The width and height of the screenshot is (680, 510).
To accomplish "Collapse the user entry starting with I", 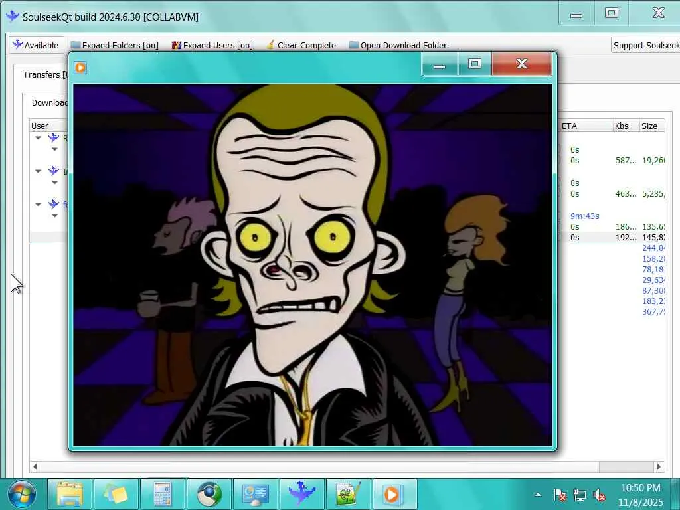I will pos(38,171).
